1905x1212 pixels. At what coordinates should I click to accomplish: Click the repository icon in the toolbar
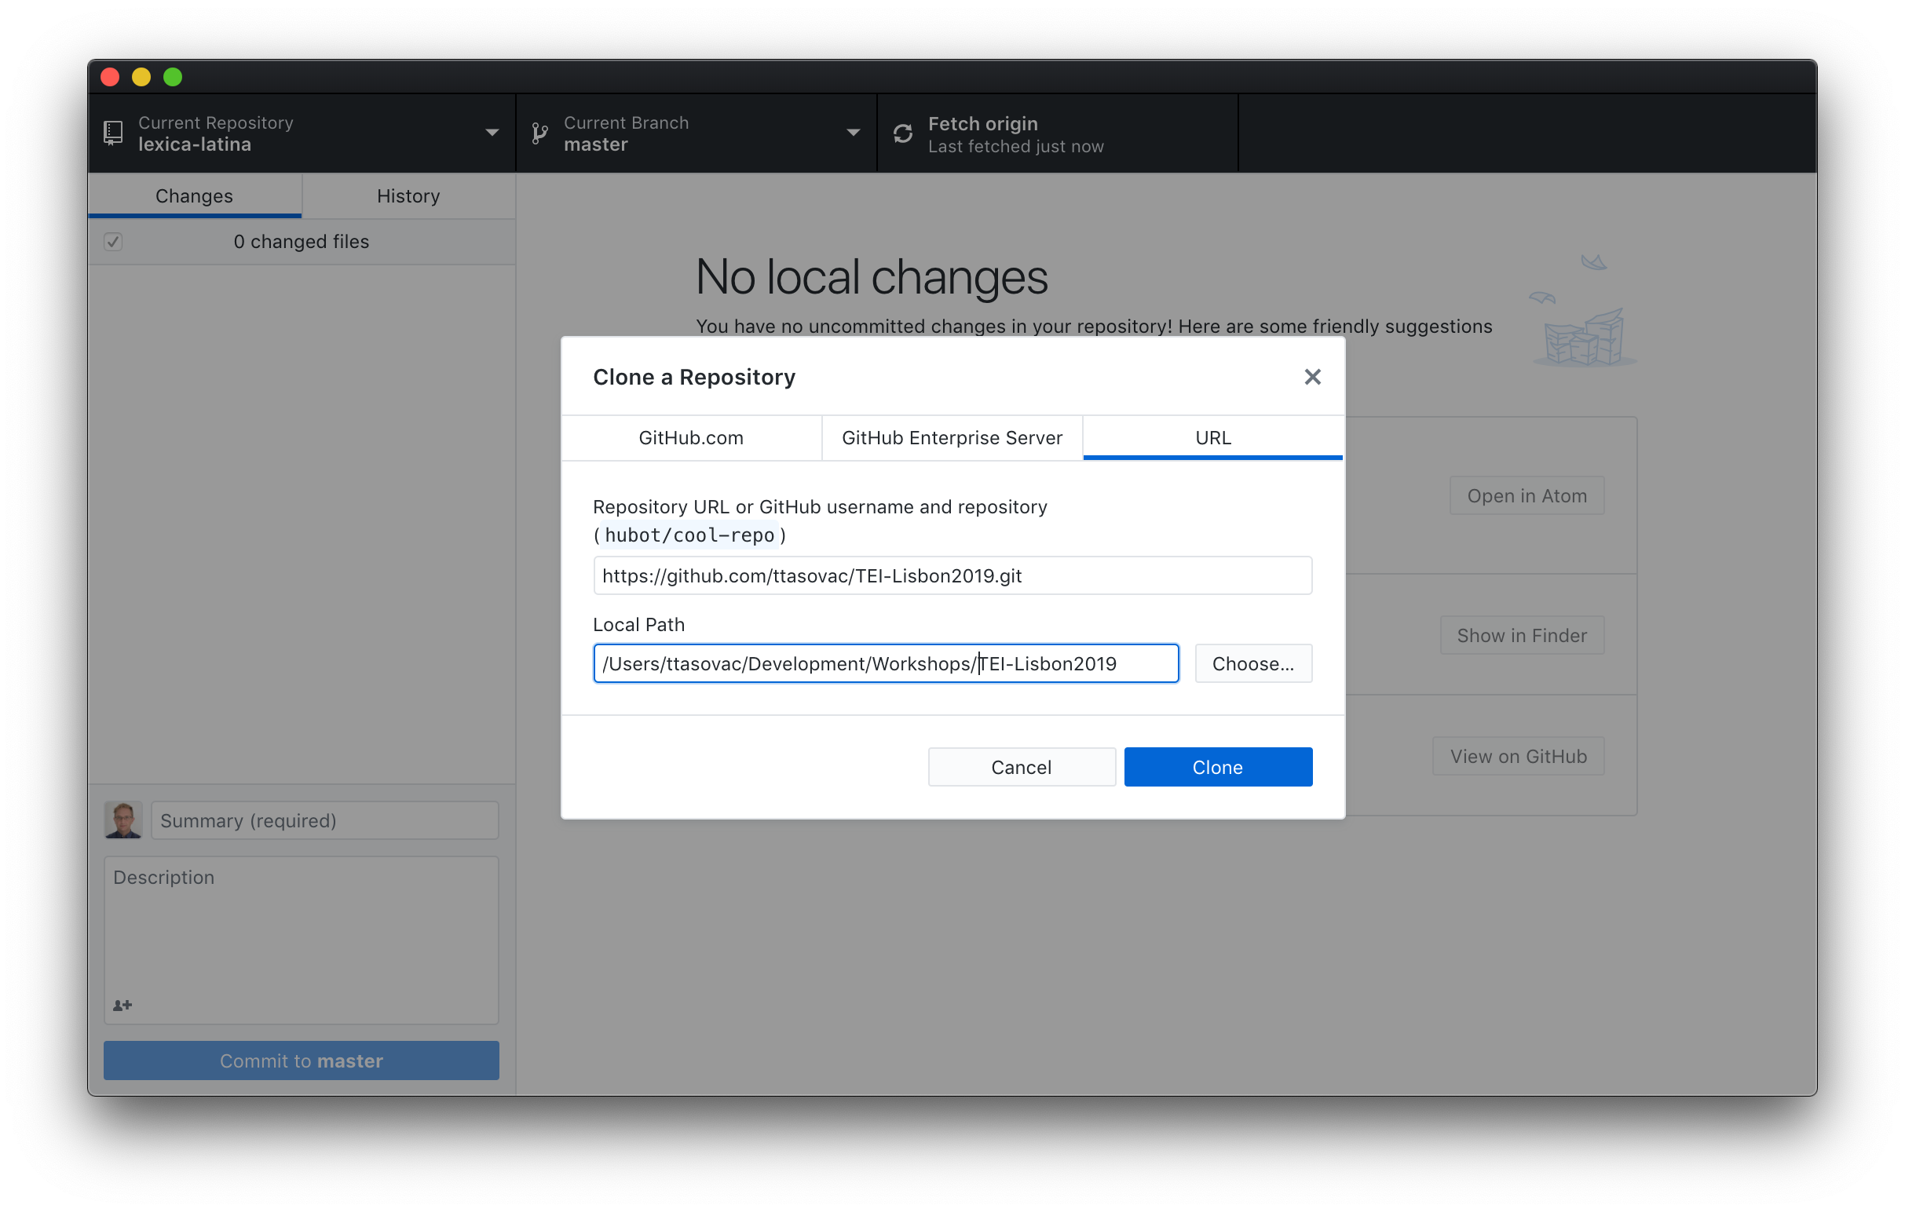click(x=113, y=133)
